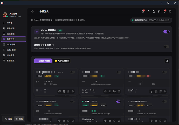Click the AiMaMi avatar in the sidebar
This screenshot has height=125, width=179.
(5, 15)
